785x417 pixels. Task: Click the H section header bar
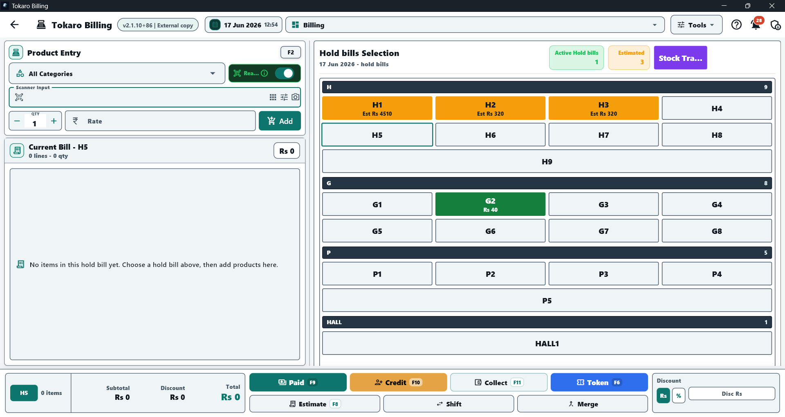pyautogui.click(x=547, y=87)
